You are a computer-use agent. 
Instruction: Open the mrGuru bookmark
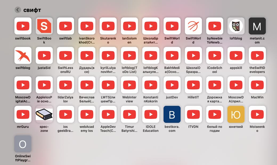pyautogui.click(x=23, y=114)
